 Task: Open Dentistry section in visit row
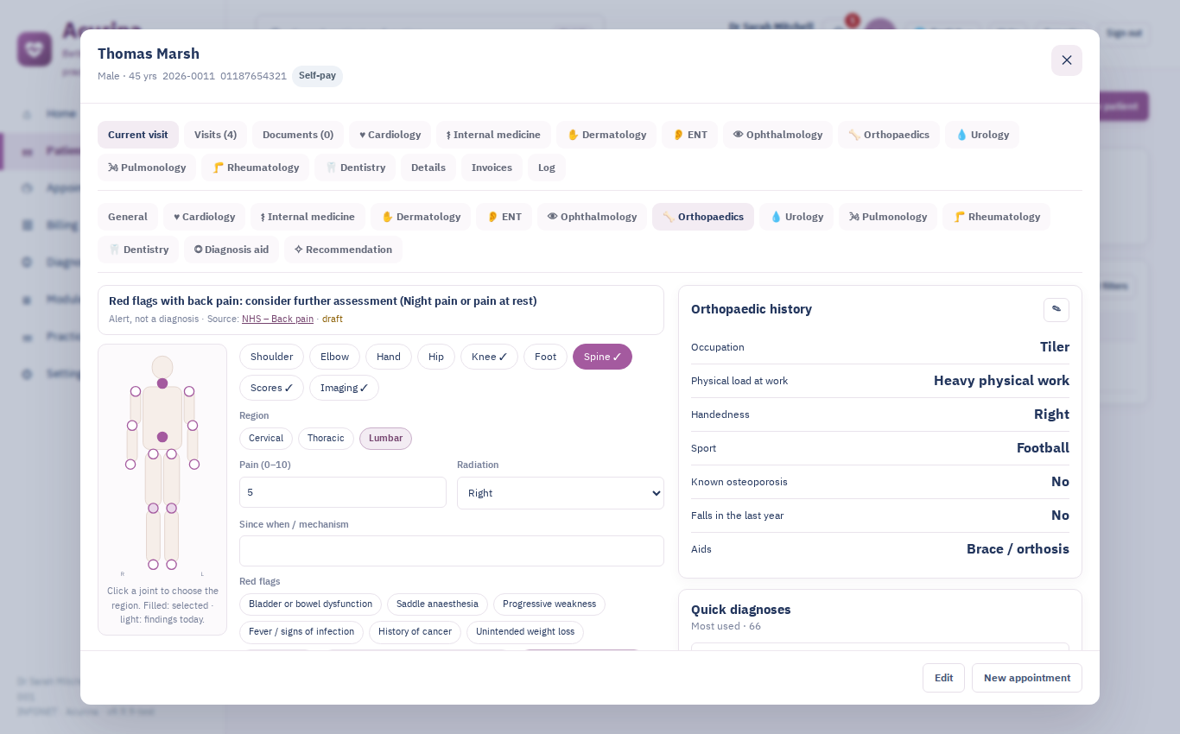[x=138, y=250]
